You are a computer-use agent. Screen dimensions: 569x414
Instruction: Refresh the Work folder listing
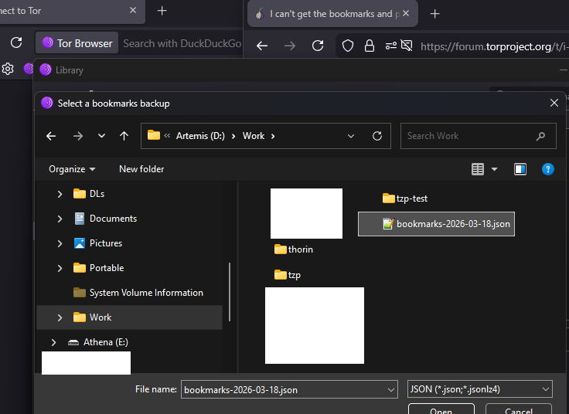coord(377,136)
